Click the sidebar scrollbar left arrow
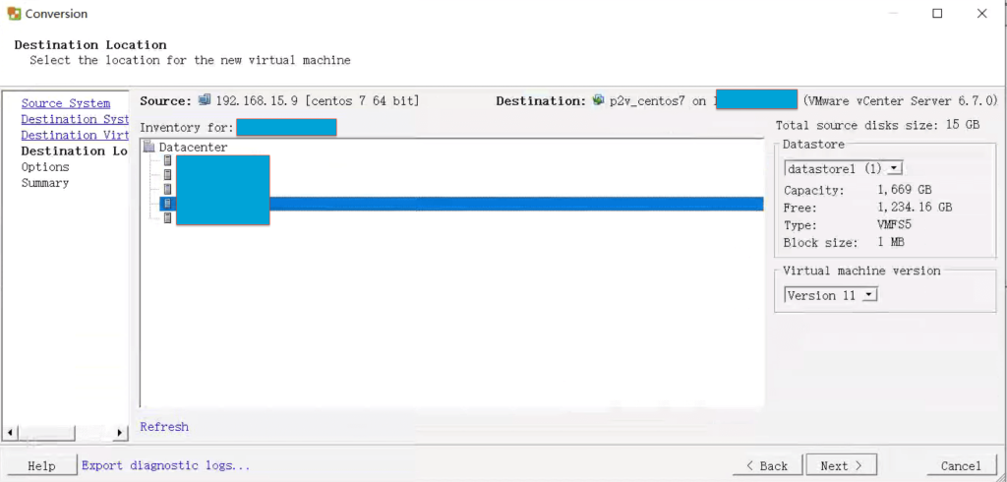The width and height of the screenshot is (1007, 482). [10, 433]
